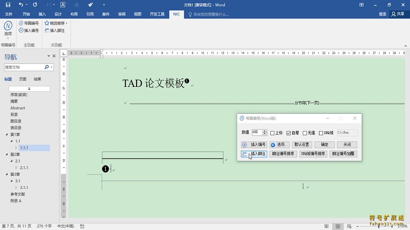410x230 pixels.
Task: Open 选项 via the gear button in the dialog
Action: click(279, 144)
